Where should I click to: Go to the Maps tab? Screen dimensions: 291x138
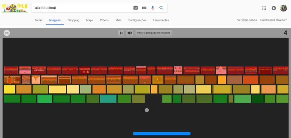coord(89,20)
